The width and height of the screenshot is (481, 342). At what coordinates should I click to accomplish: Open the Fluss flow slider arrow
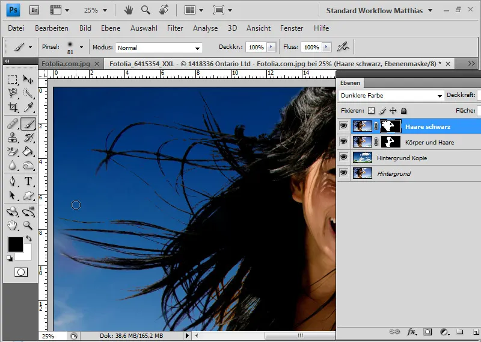(x=326, y=47)
